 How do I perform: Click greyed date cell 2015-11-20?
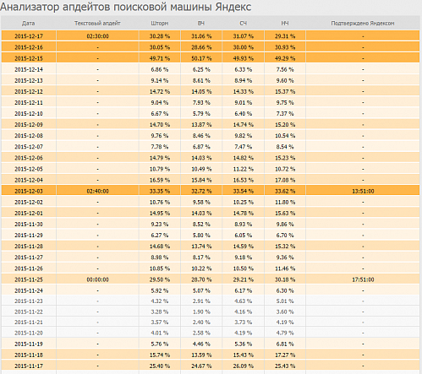pos(29,333)
